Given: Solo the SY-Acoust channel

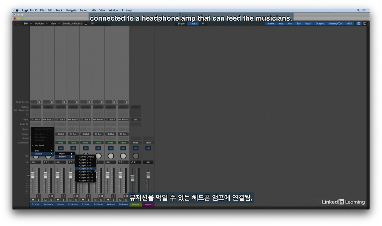Looking at the screenshot, I should tap(76, 200).
